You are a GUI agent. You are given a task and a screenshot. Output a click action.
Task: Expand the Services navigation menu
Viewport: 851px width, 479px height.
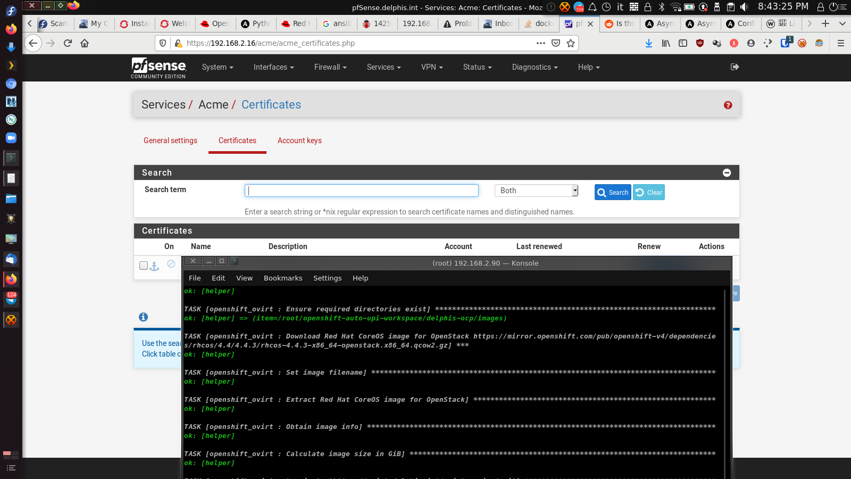(x=383, y=67)
